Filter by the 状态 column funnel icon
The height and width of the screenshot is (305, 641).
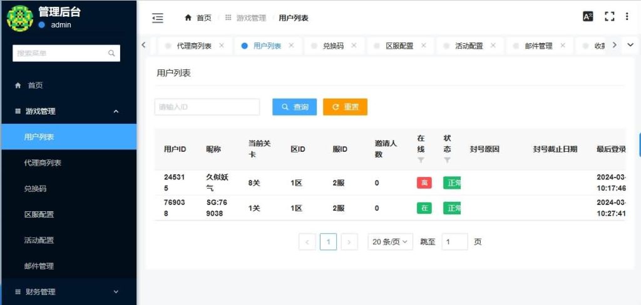[447, 161]
